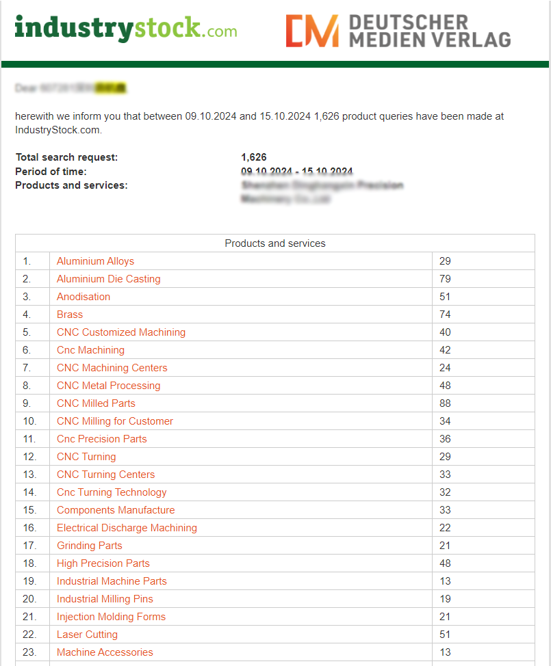Open Cnc Turning Technology link
This screenshot has width=551, height=666.
pyautogui.click(x=112, y=492)
